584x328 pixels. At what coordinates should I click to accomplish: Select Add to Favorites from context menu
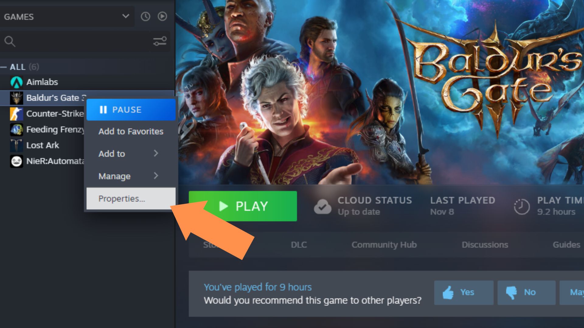tap(131, 131)
